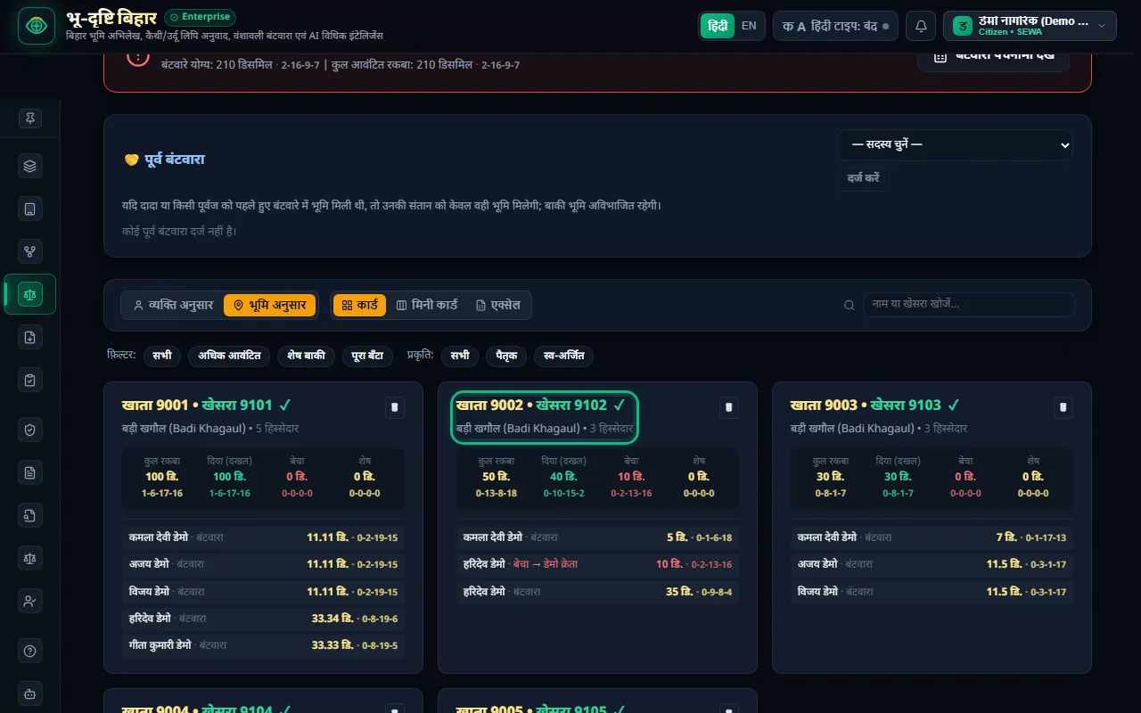The image size is (1141, 713).
Task: Switch grouping to व्यक्ति अनुसार
Action: (x=173, y=305)
